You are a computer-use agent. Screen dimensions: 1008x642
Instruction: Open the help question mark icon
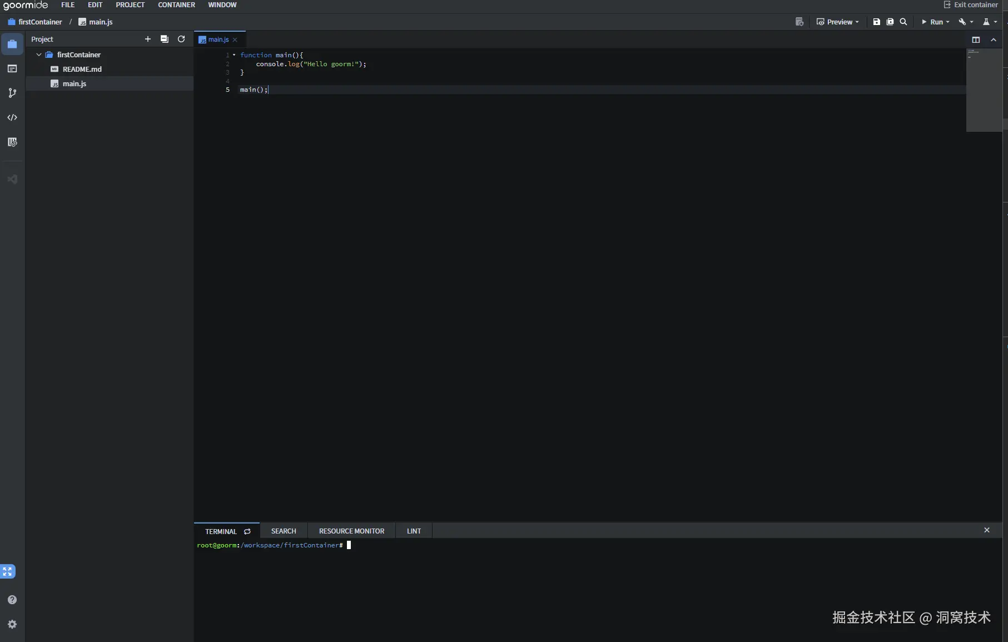[12, 600]
